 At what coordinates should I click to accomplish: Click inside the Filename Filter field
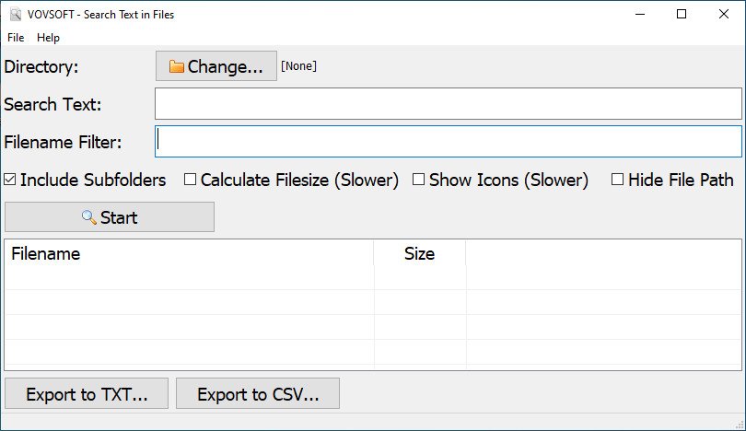coord(448,142)
